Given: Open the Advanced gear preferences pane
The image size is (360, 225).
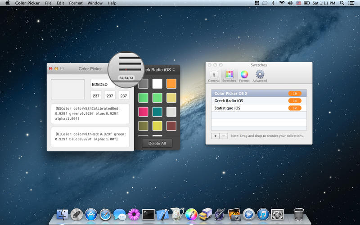Looking at the screenshot, I should [260, 76].
